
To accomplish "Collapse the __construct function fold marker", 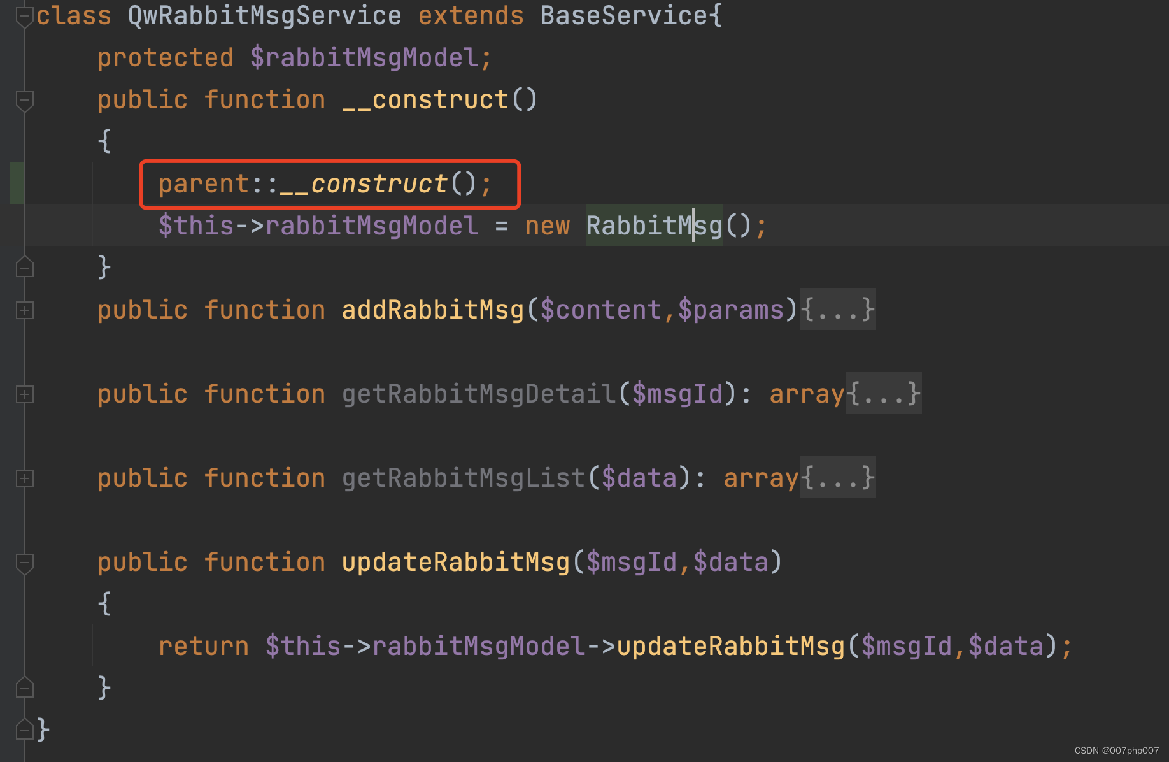I will coord(24,101).
